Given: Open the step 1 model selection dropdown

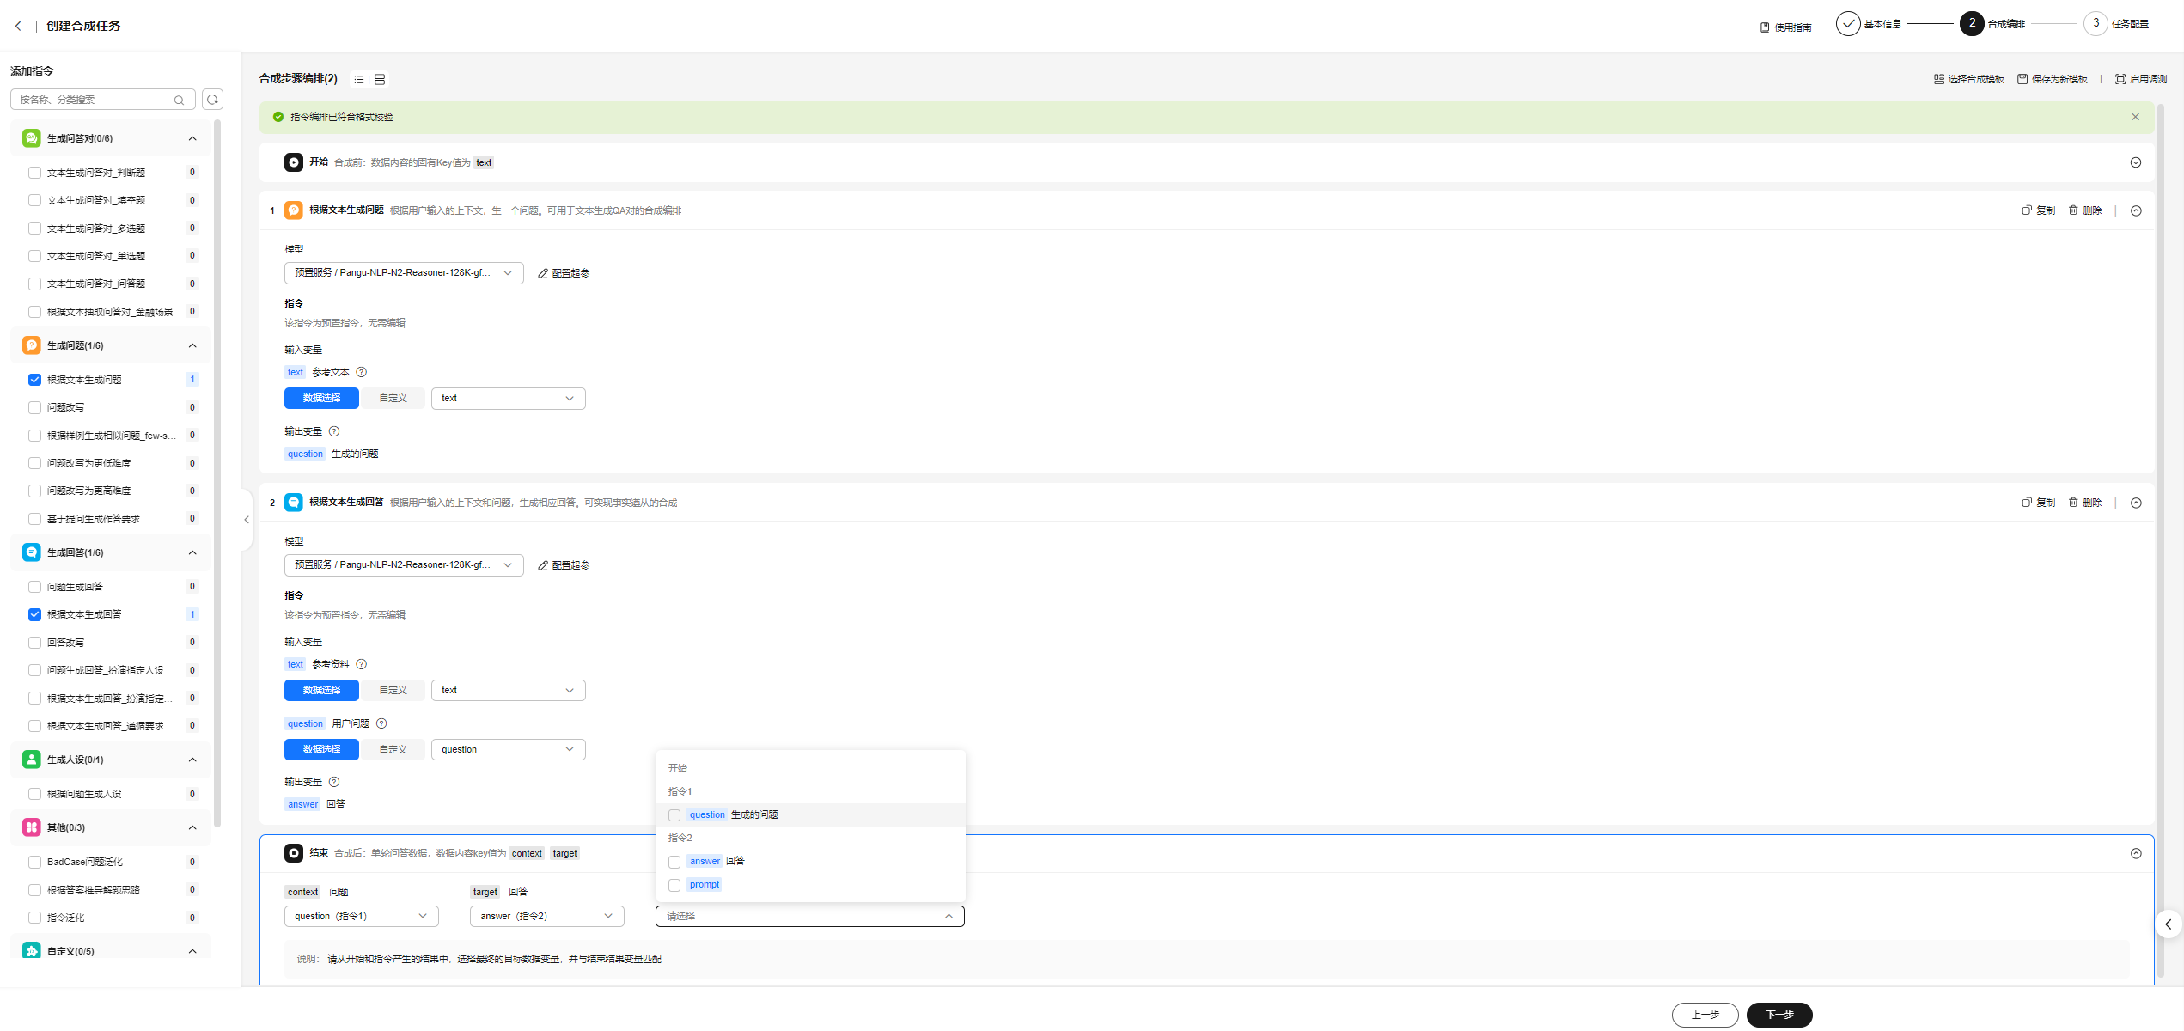Looking at the screenshot, I should [x=404, y=273].
